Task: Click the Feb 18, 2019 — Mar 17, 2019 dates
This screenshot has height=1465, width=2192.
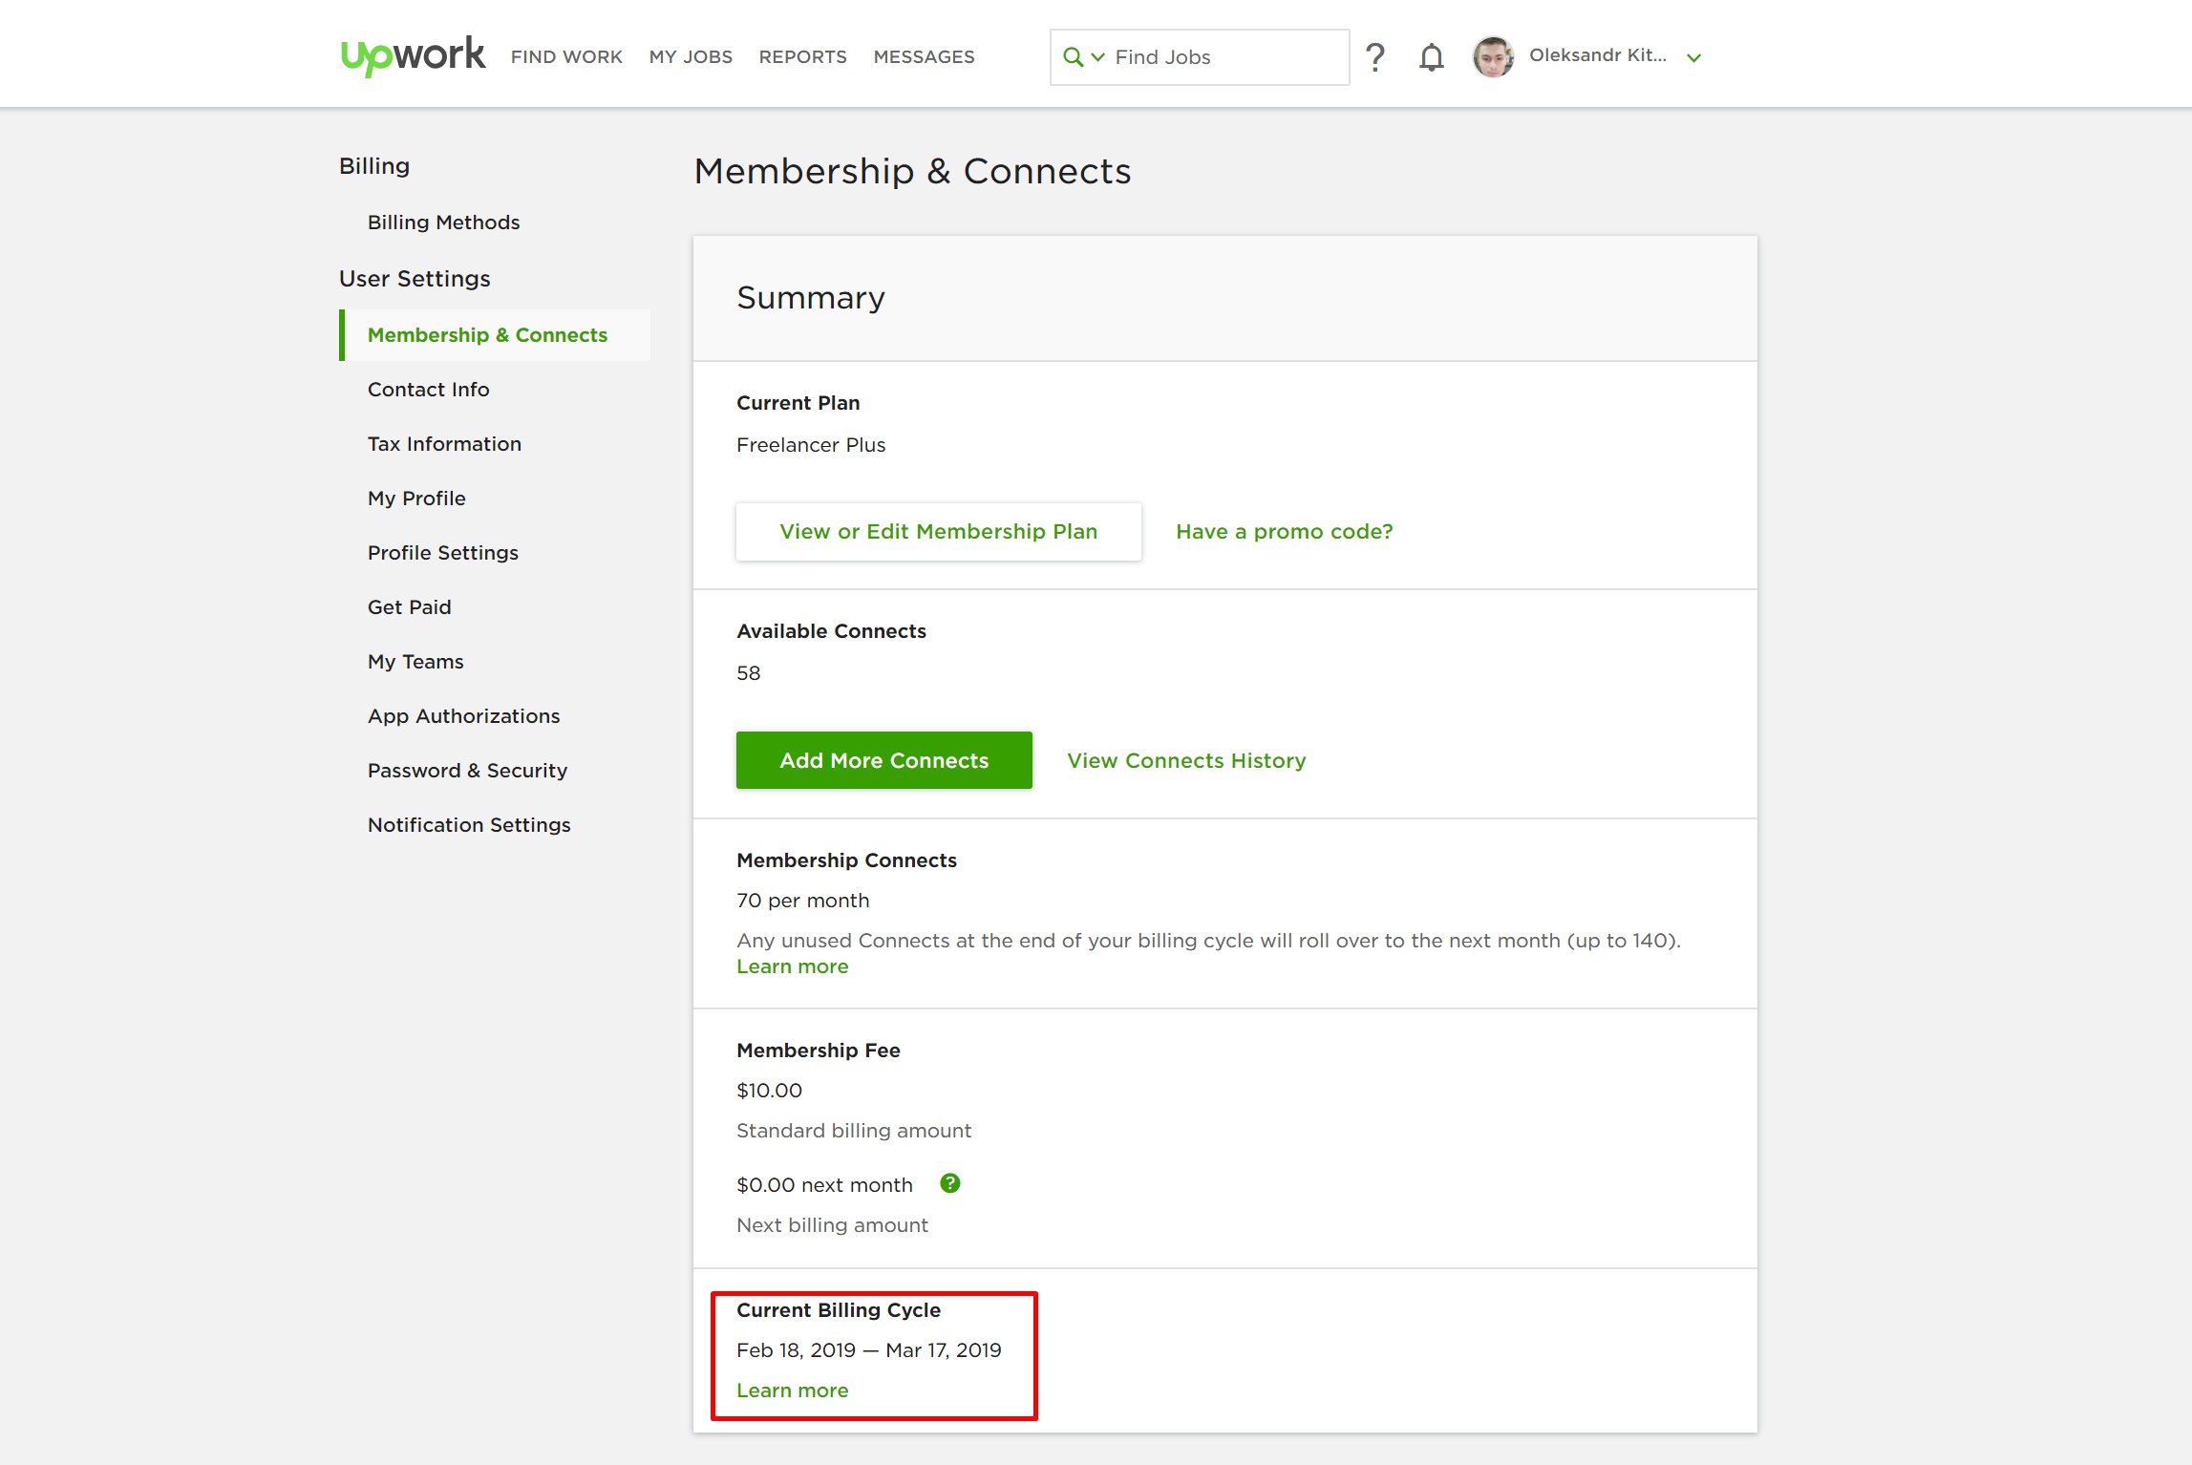Action: (868, 1350)
